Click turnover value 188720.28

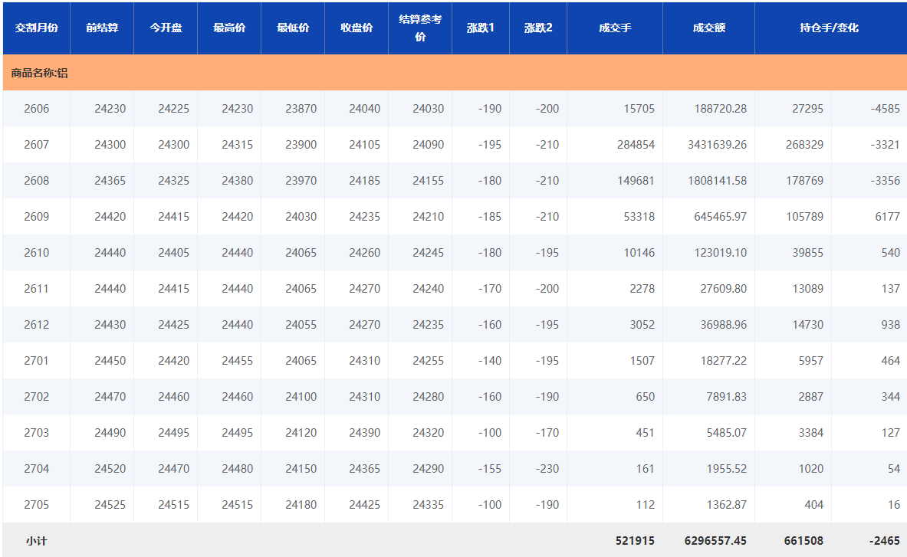(x=721, y=109)
